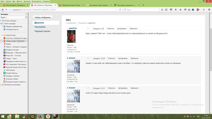
Task: Click Фрагмент on message #3
Action: click(x=134, y=88)
